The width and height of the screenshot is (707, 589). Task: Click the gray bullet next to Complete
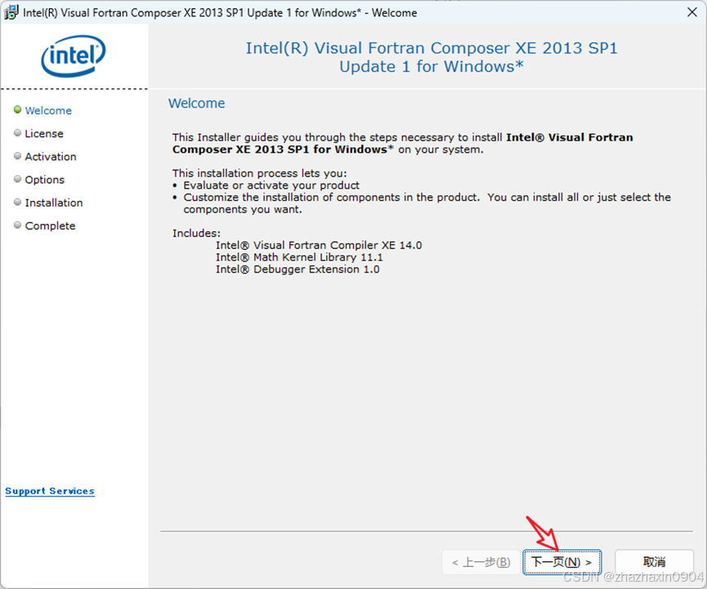pyautogui.click(x=18, y=225)
